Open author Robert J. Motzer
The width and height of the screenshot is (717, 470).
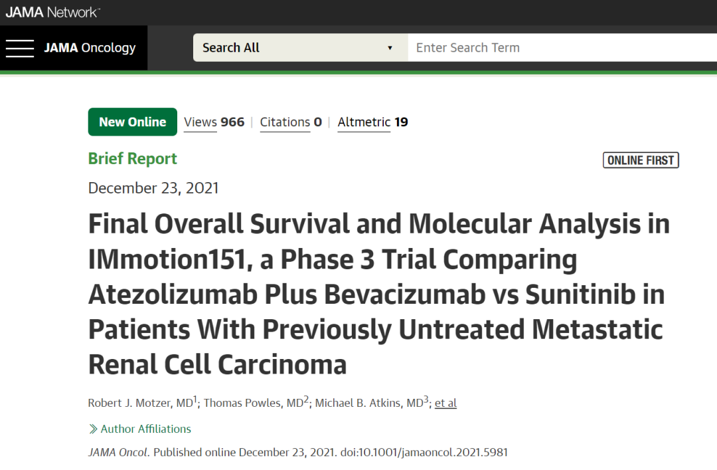click(139, 403)
